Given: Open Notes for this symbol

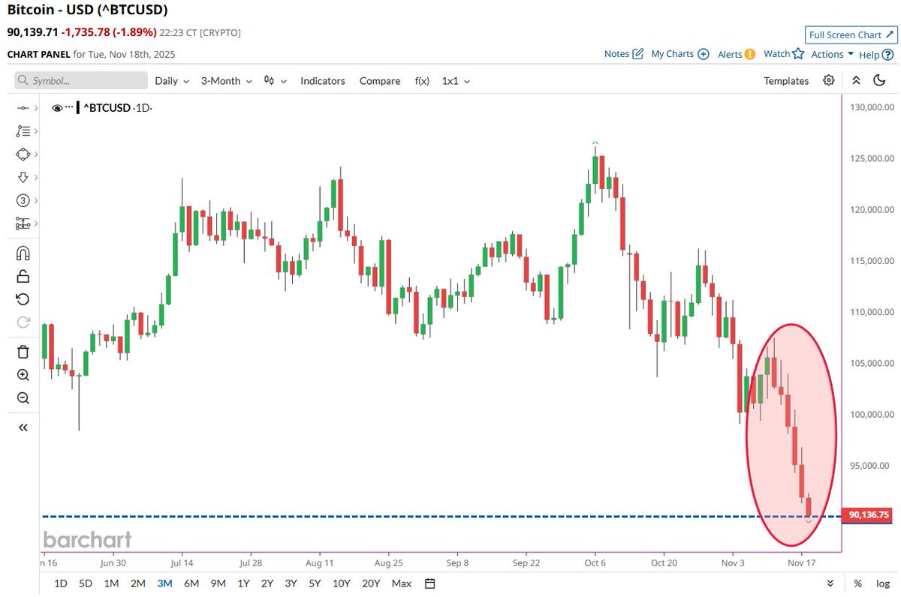Looking at the screenshot, I should point(624,54).
